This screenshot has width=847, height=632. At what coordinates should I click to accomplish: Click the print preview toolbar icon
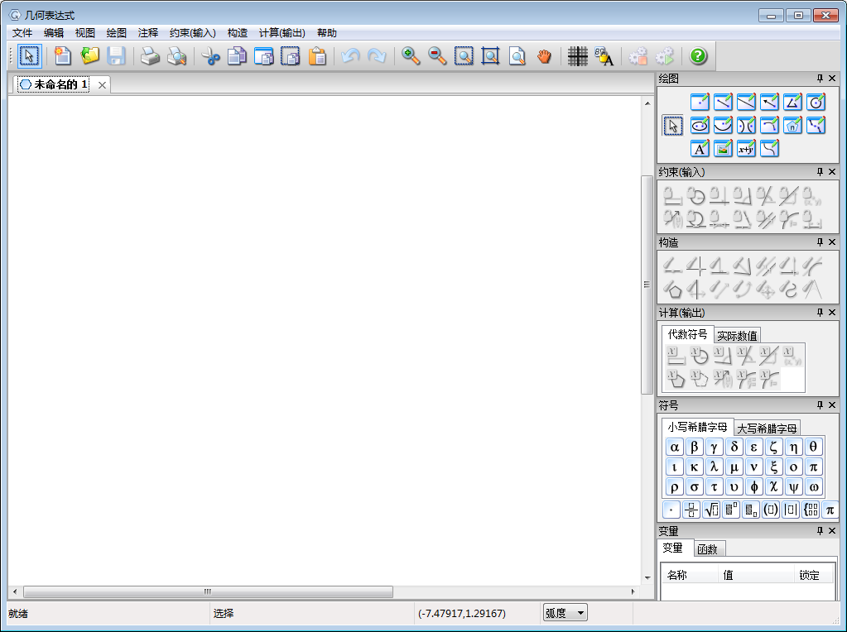[176, 55]
